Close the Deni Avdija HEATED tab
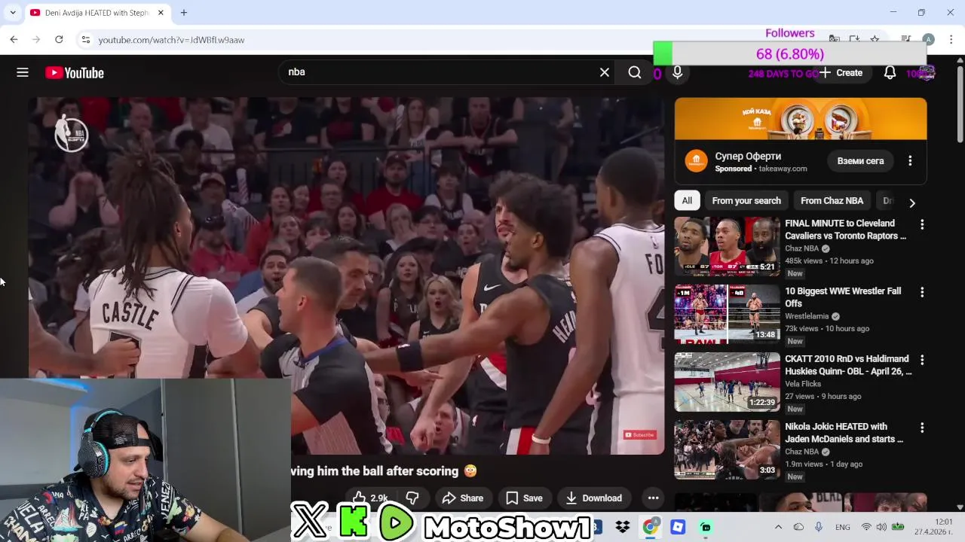 (x=161, y=13)
